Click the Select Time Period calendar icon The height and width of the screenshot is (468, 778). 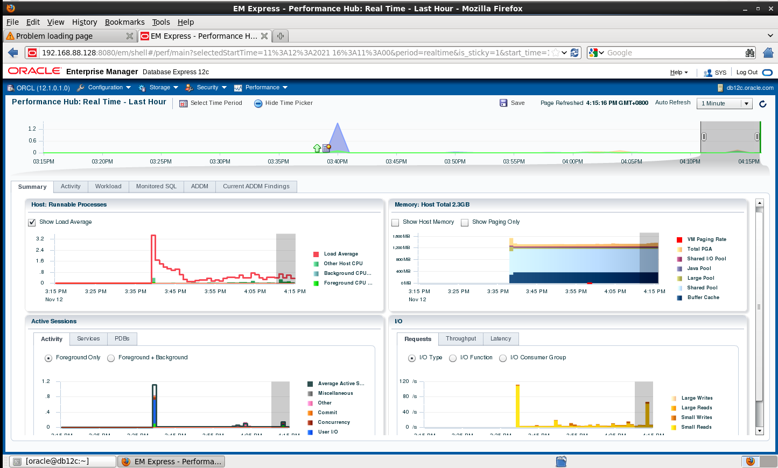click(x=183, y=103)
